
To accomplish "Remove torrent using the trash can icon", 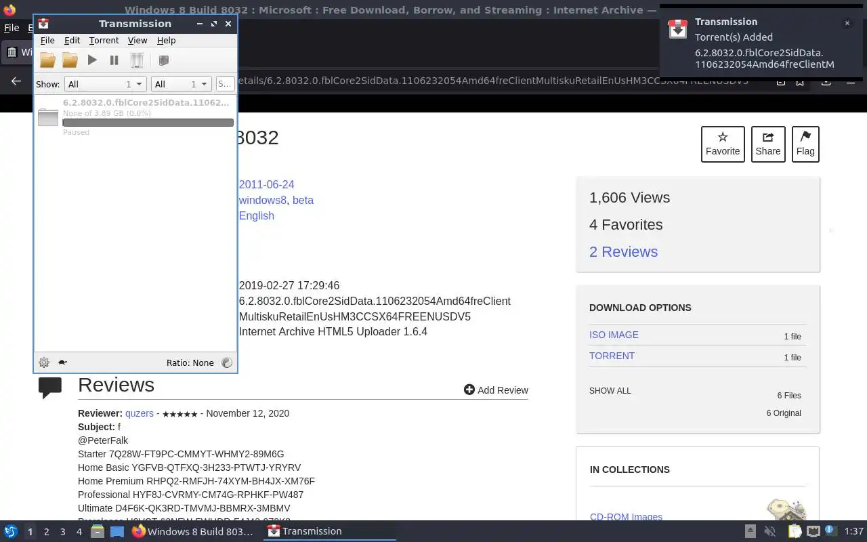I will click(137, 60).
